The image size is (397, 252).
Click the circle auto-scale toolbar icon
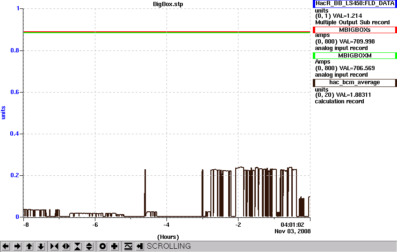[102, 246]
